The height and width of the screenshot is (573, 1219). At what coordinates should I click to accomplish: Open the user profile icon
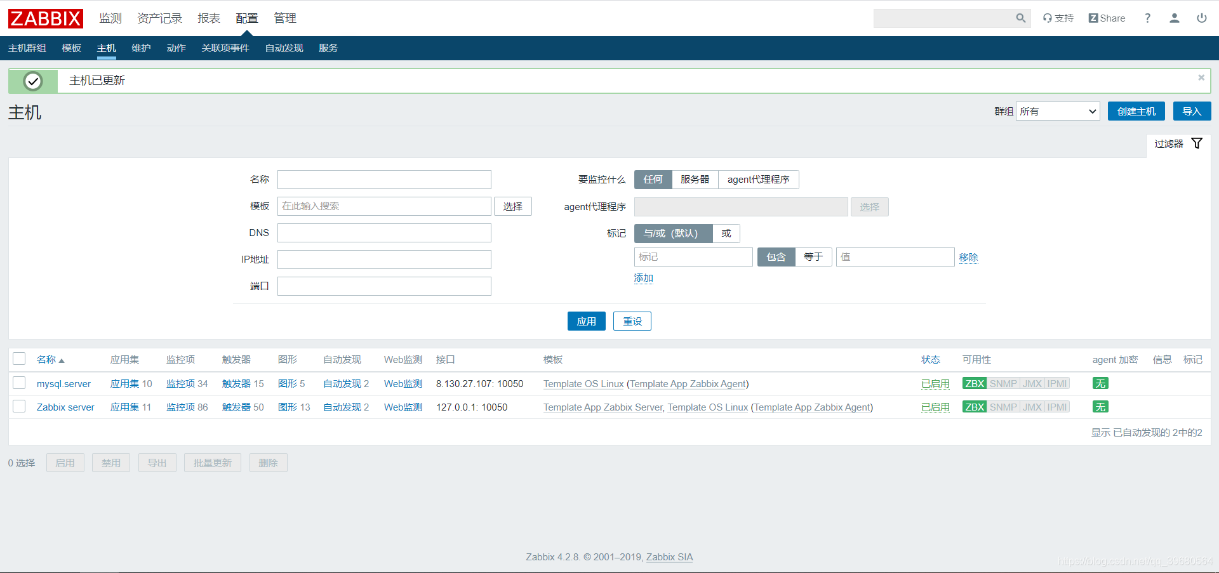point(1175,18)
